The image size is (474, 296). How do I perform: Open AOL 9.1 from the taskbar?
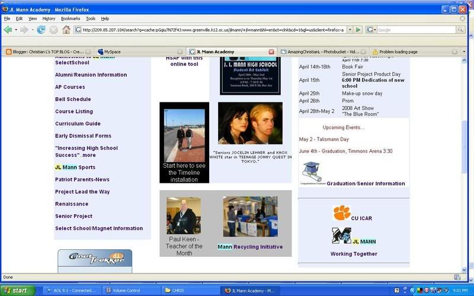pyautogui.click(x=72, y=291)
